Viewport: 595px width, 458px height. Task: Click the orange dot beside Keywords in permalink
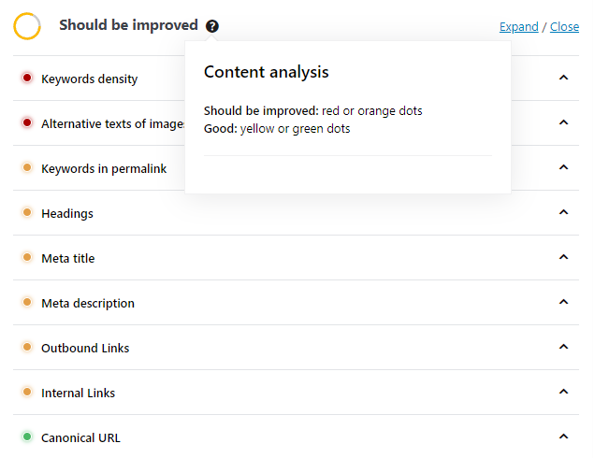click(x=27, y=167)
